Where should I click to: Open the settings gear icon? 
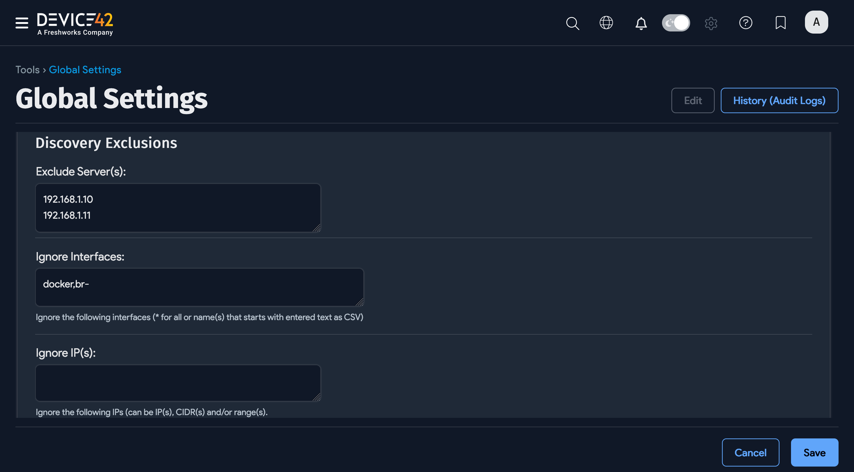click(x=711, y=23)
